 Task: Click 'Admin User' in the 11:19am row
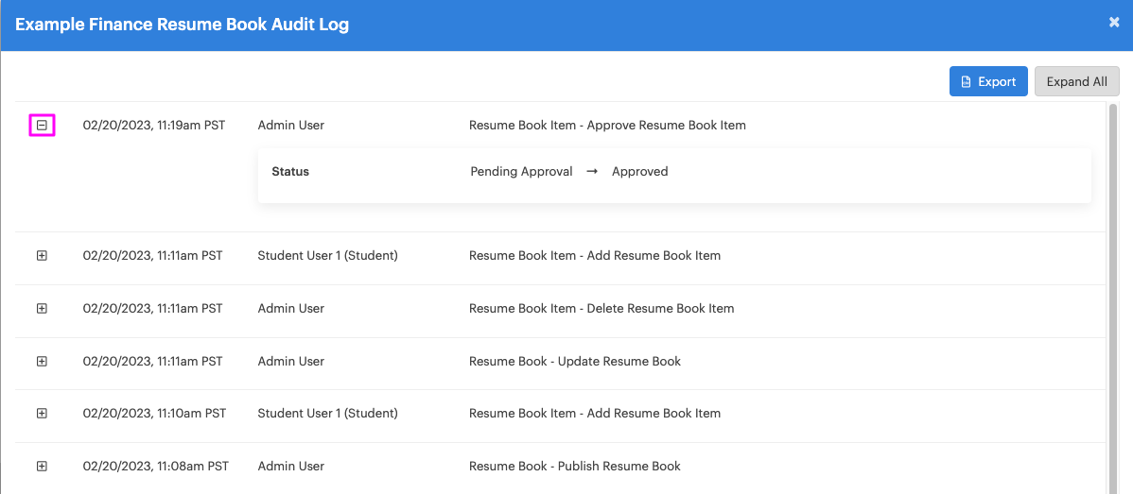click(291, 126)
